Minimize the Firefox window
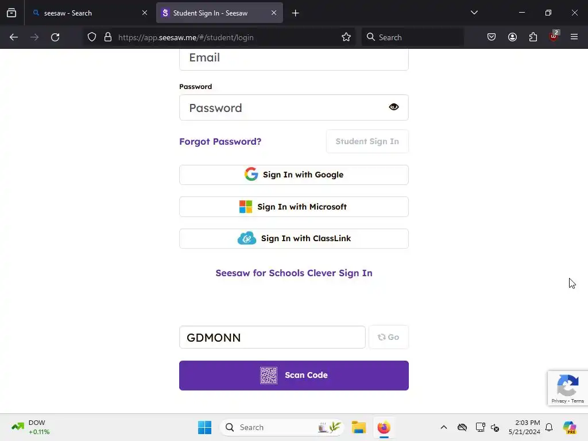The image size is (588, 441). pyautogui.click(x=522, y=13)
